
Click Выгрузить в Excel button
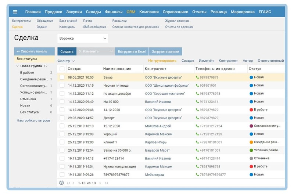[x=132, y=51]
